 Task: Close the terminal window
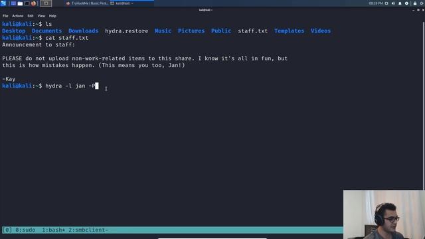click(x=423, y=10)
